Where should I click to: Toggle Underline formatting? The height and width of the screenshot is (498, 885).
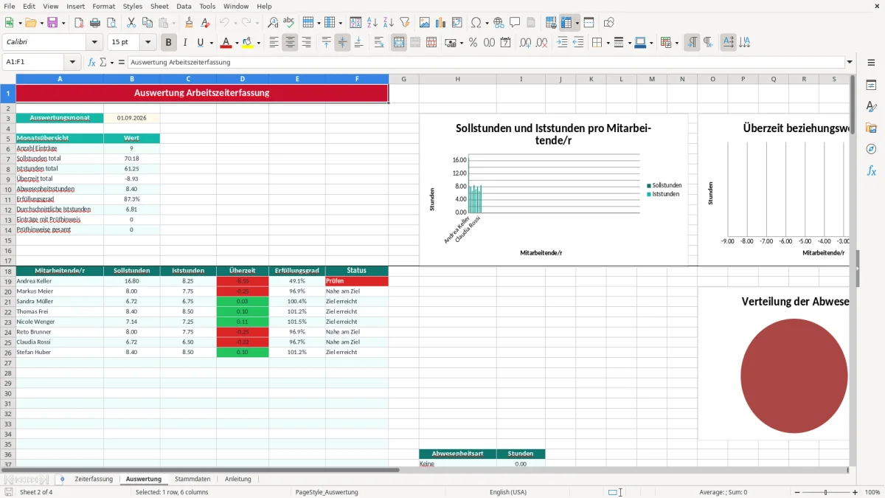coord(201,43)
